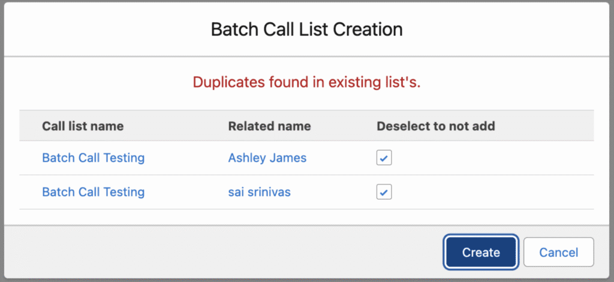The image size is (614, 282).
Task: Click blank space right of sai srinivas checkbox
Action: tap(492, 192)
